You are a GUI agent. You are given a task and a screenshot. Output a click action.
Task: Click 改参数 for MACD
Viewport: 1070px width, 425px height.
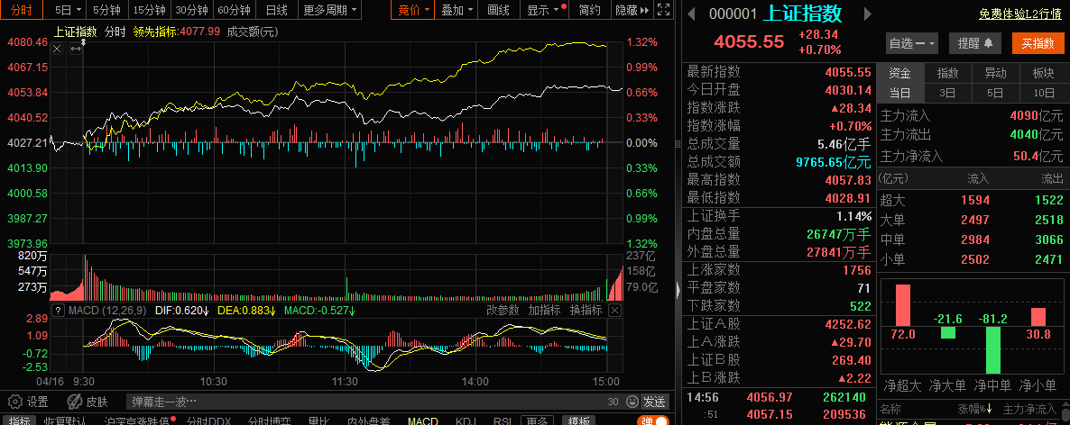[x=503, y=311]
